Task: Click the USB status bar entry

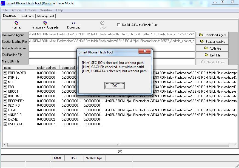Action: click(74, 158)
